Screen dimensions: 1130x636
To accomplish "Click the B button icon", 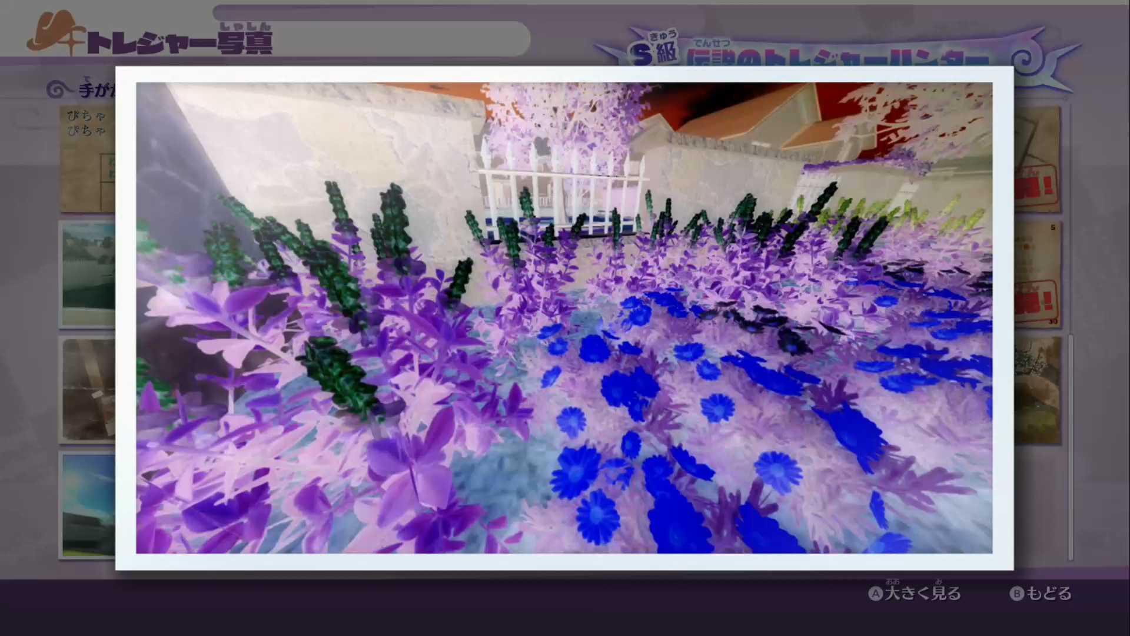I will 1017,594.
